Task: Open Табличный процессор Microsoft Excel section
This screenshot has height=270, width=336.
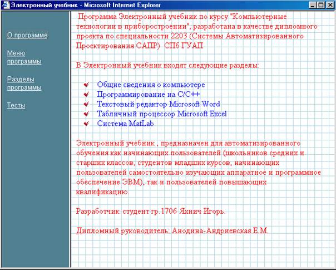Action: pyautogui.click(x=162, y=114)
